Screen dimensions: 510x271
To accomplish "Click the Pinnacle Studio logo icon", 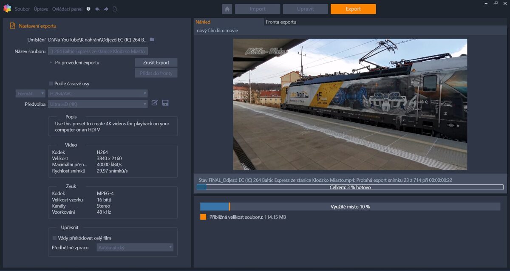I will pos(7,8).
